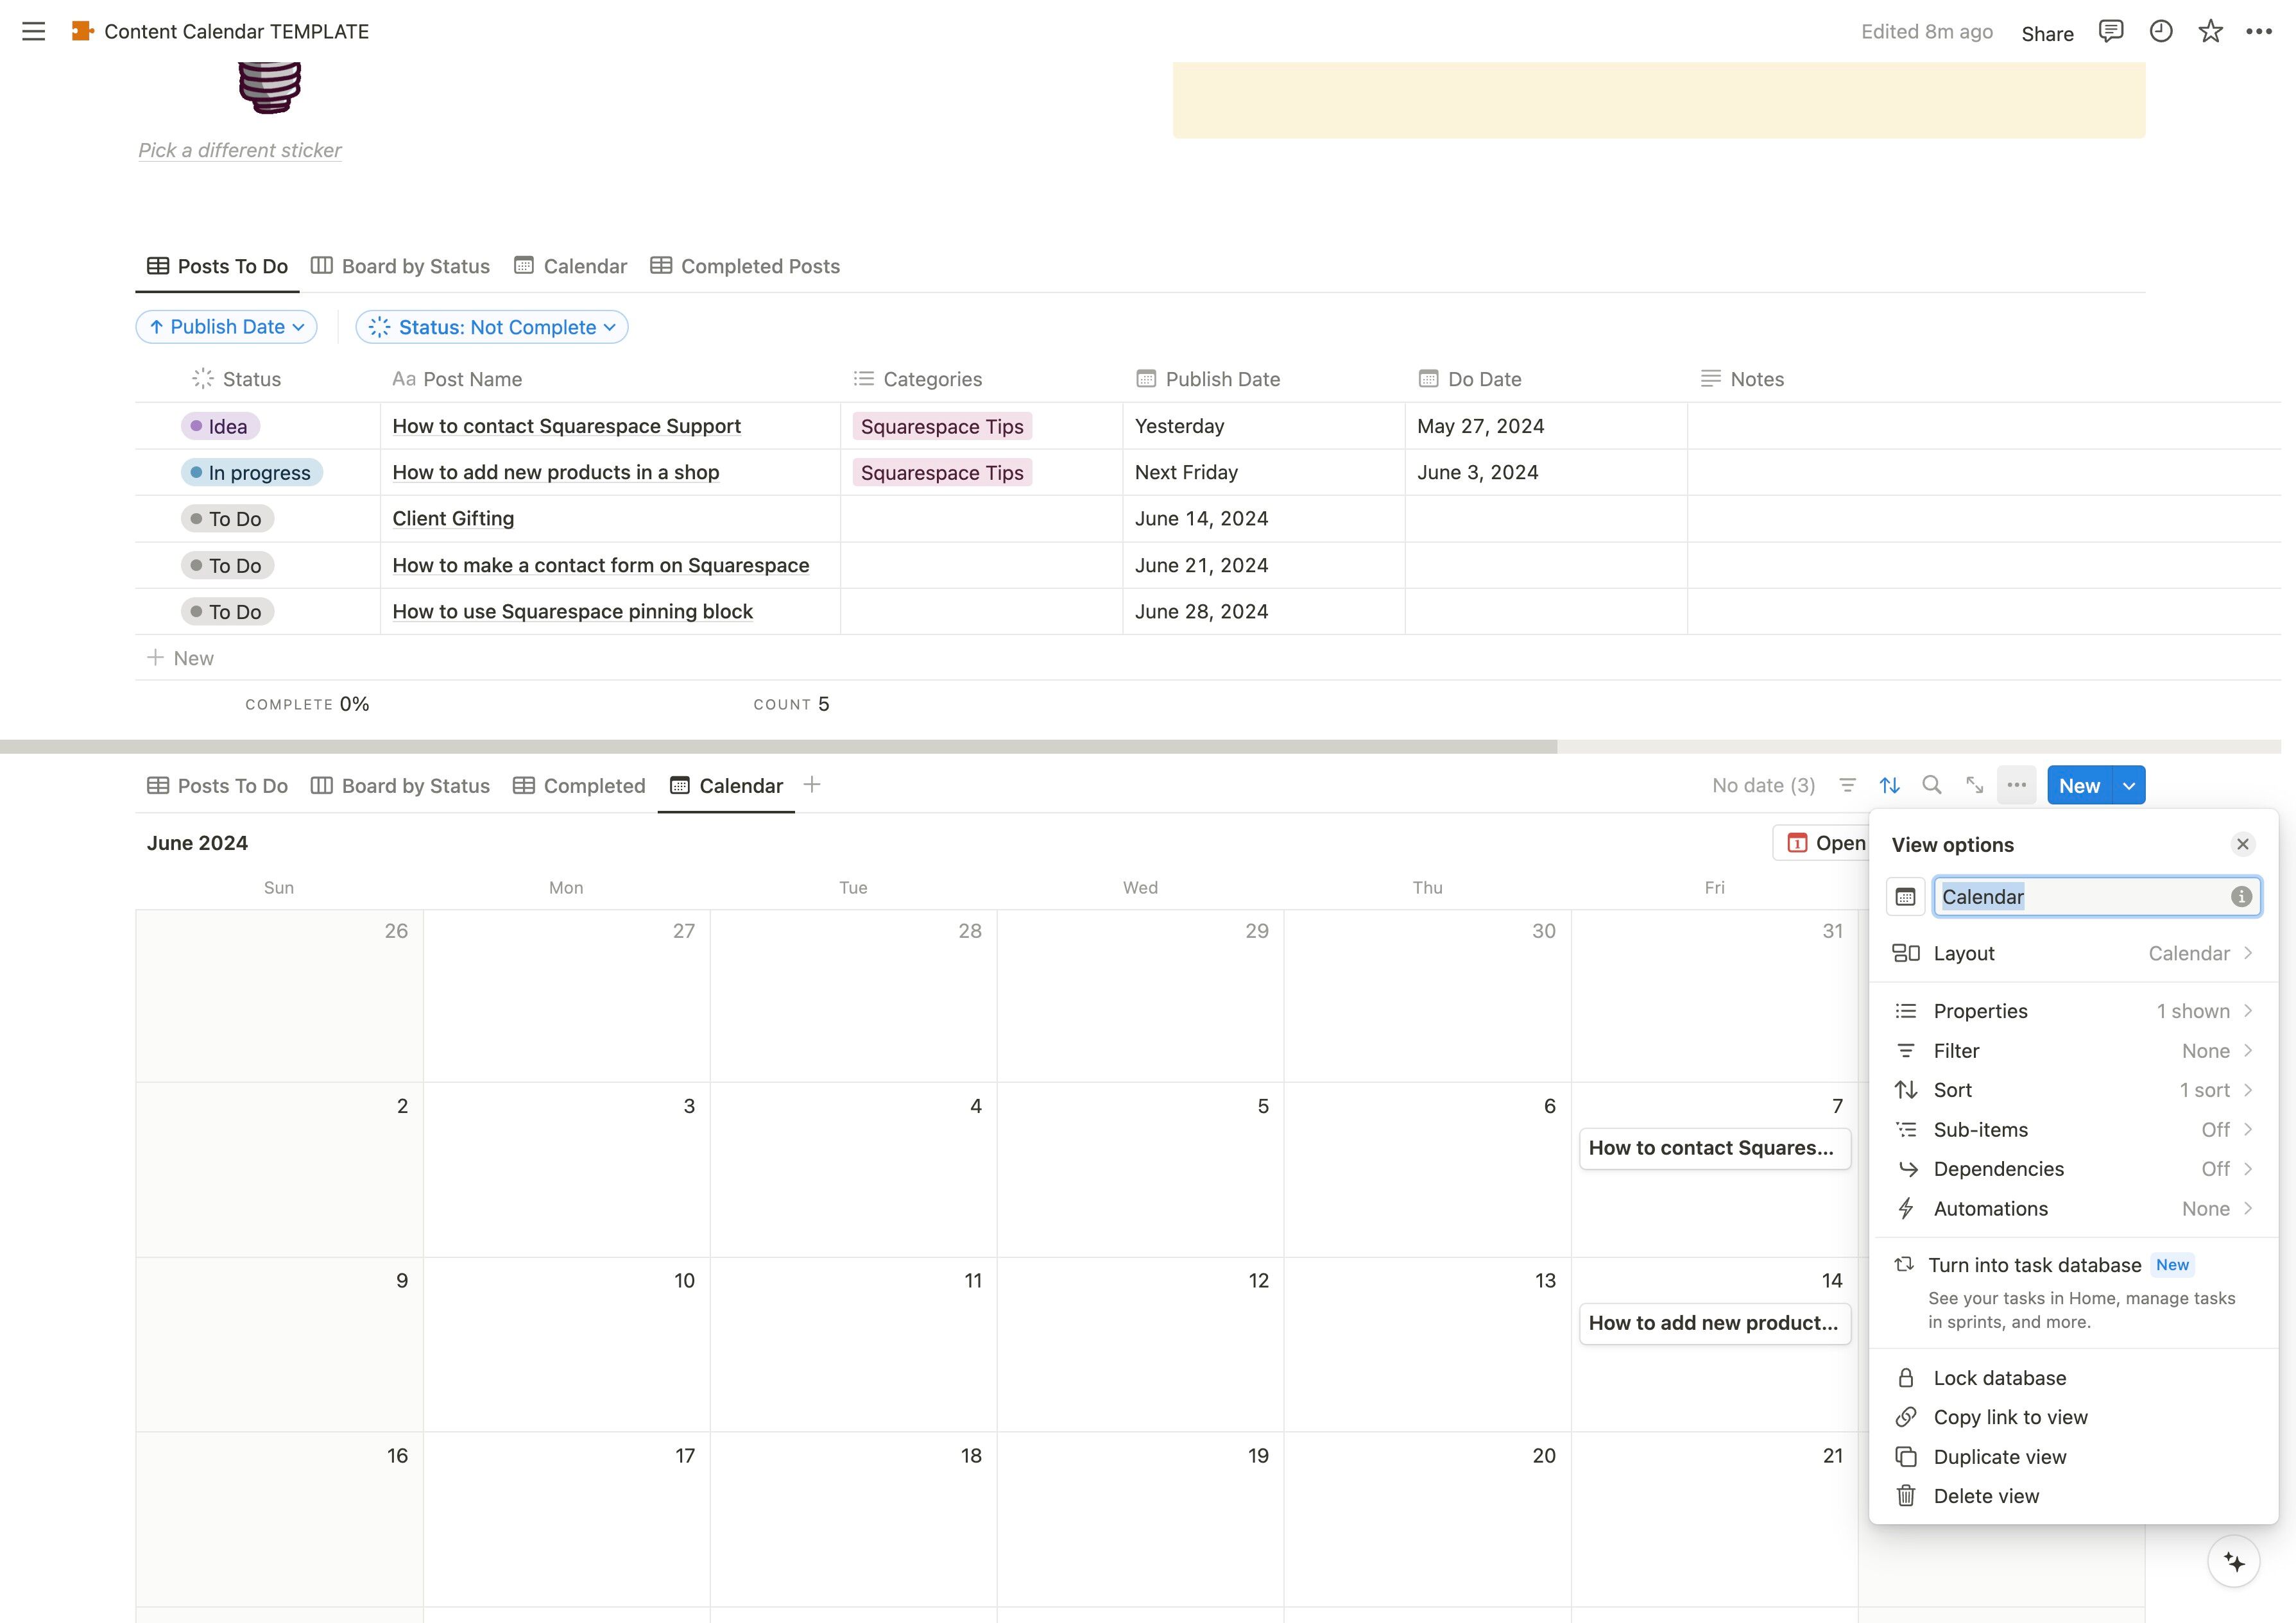Select Duplicate view menu option
This screenshot has height=1623, width=2296.
tap(1999, 1457)
